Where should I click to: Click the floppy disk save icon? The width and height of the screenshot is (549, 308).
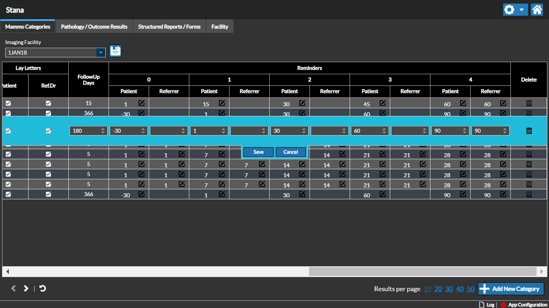tap(115, 51)
